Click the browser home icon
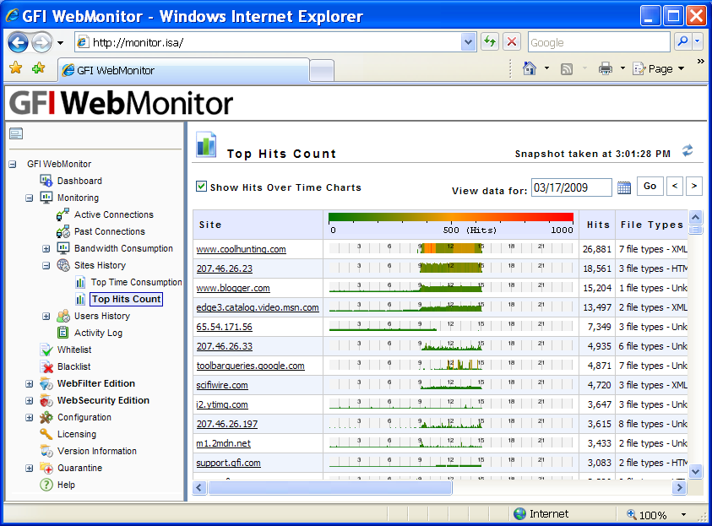The image size is (712, 526). 530,69
